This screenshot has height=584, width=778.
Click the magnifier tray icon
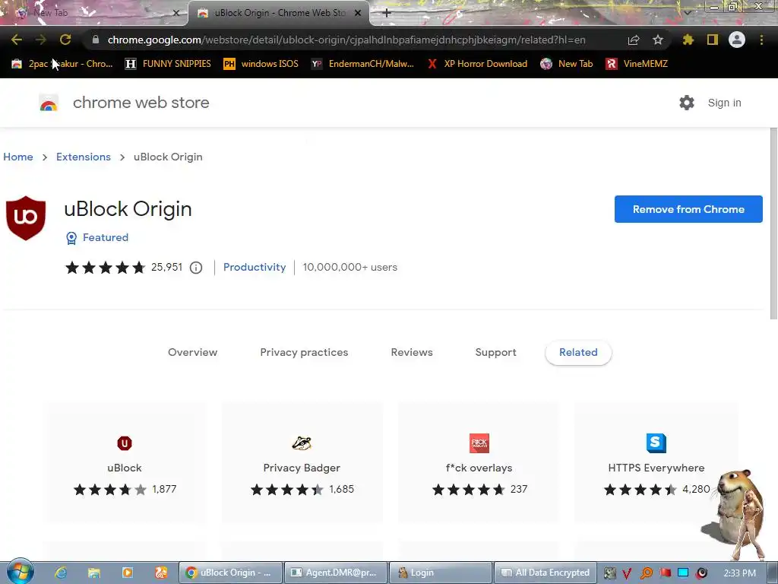coord(646,573)
